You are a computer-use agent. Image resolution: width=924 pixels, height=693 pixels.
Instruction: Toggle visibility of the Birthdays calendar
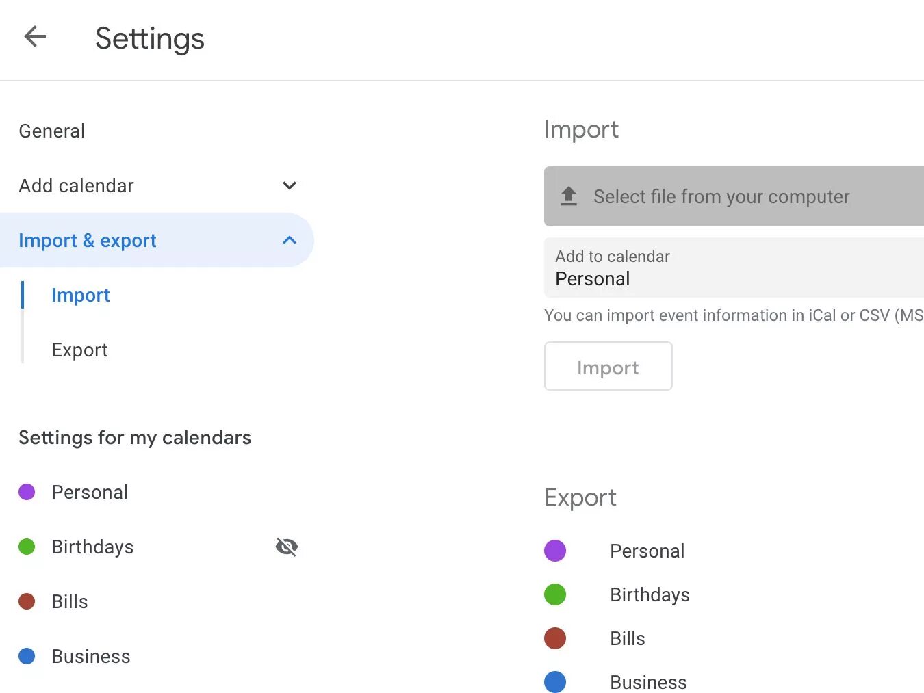pyautogui.click(x=287, y=547)
